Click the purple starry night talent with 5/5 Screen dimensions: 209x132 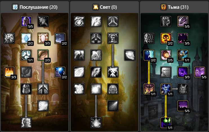click(183, 106)
